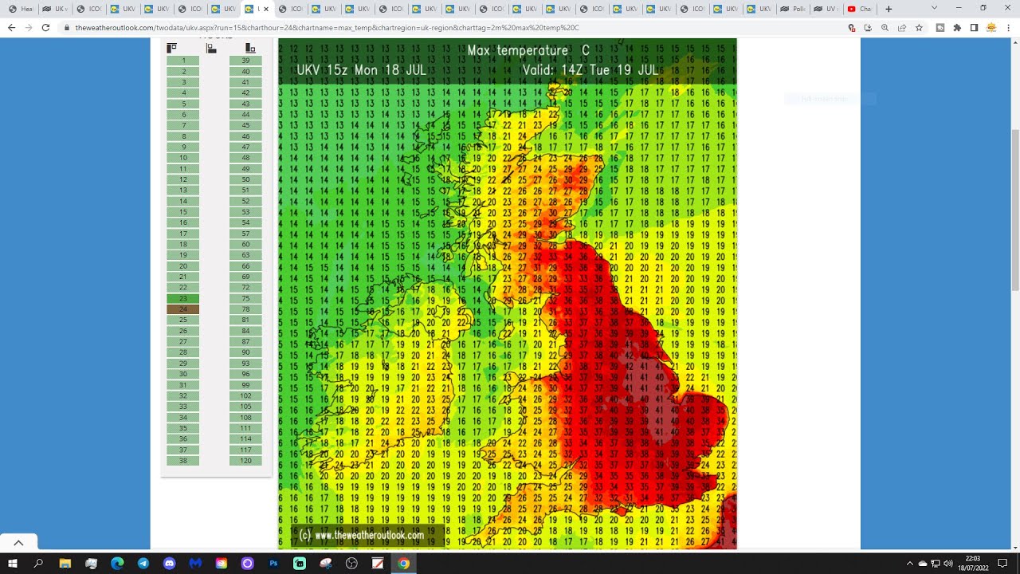Image resolution: width=1020 pixels, height=574 pixels.
Task: Select forecast hour 120 button
Action: point(245,461)
